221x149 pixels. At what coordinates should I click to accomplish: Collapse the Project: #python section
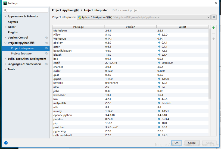tap(5, 43)
